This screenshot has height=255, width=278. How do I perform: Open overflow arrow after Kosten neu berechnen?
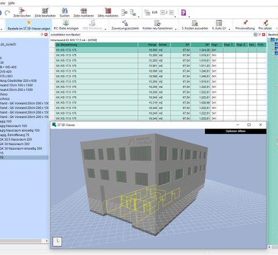coord(175,29)
